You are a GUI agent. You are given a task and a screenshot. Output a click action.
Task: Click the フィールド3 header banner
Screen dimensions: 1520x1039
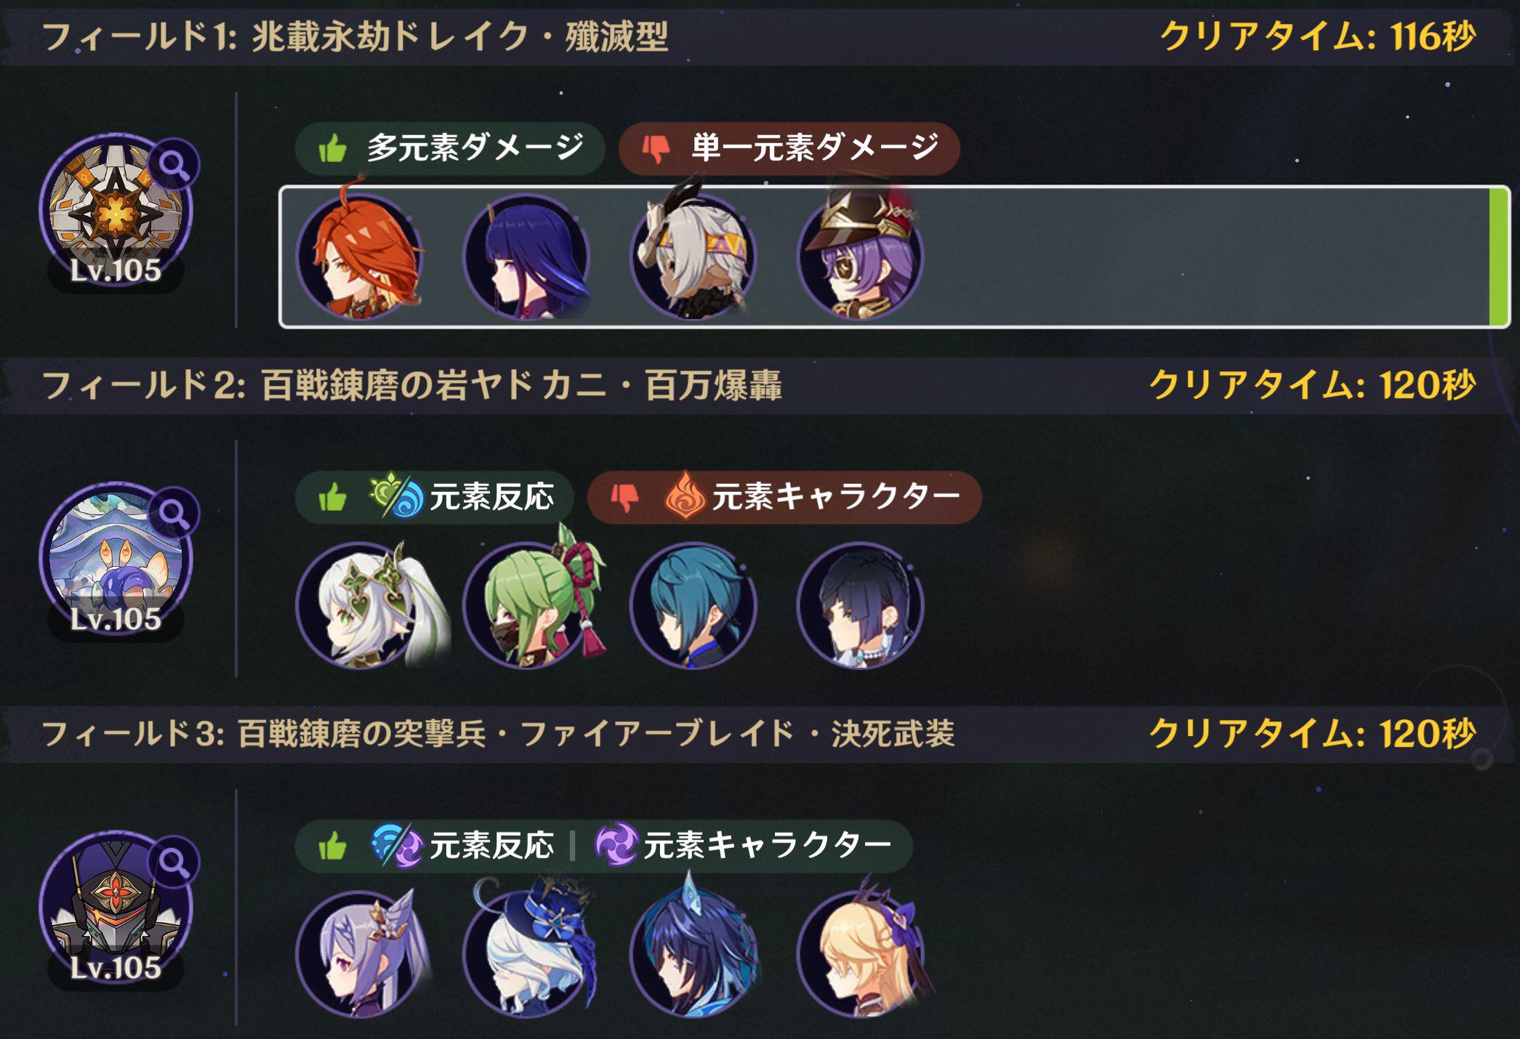[760, 734]
